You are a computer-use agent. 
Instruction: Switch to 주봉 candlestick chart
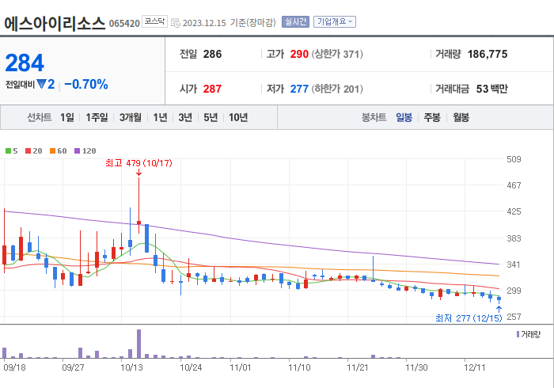[432, 117]
